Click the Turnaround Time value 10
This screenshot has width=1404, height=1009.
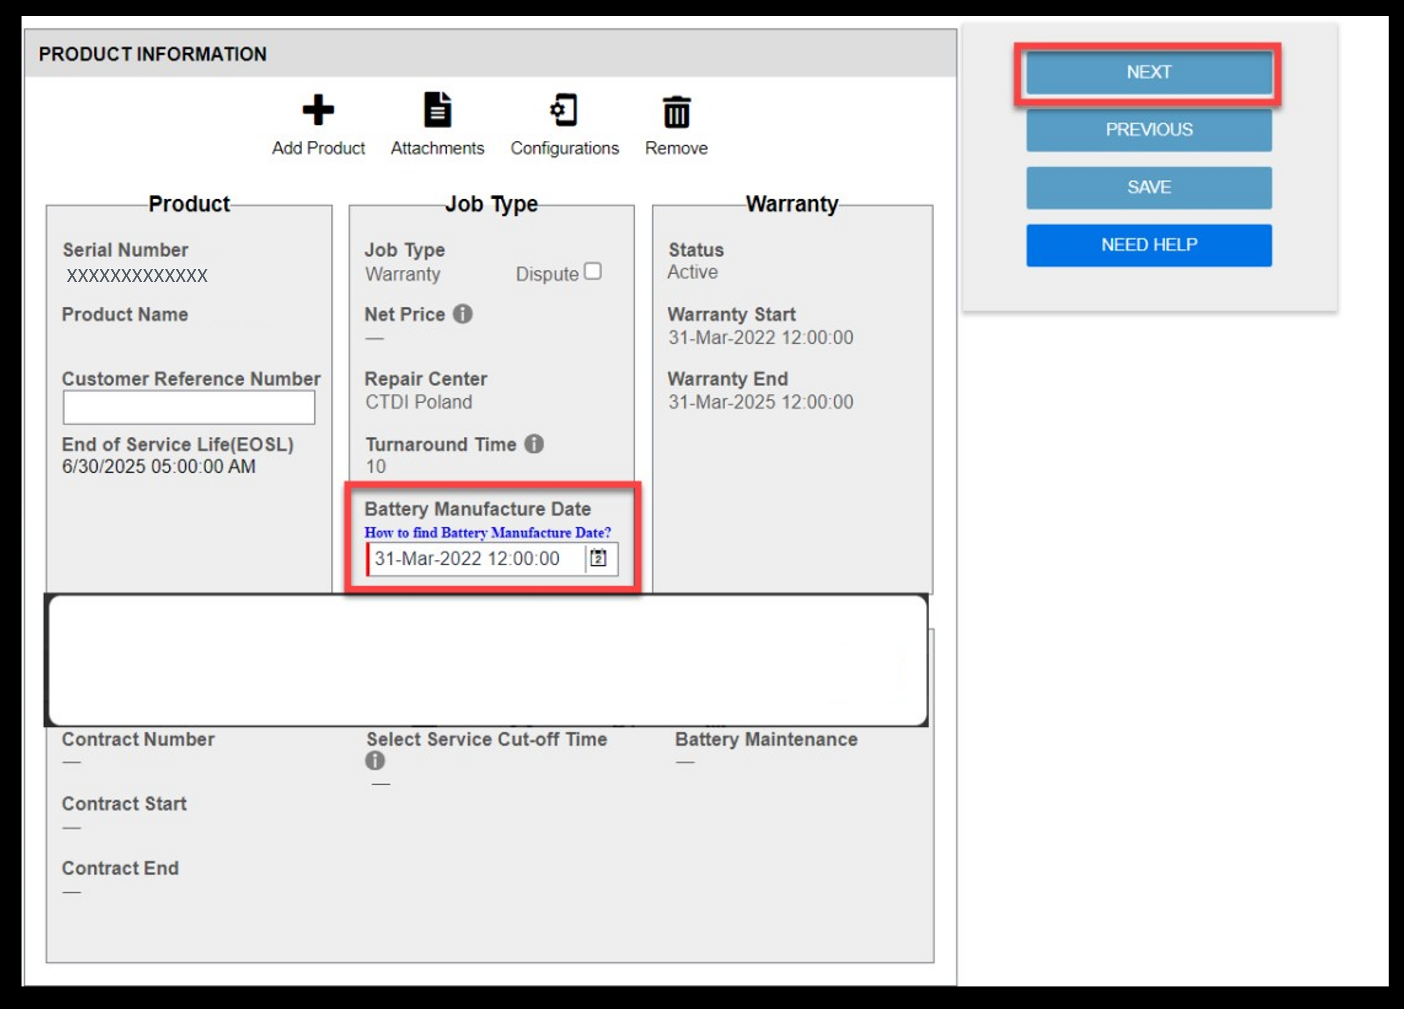tap(376, 467)
